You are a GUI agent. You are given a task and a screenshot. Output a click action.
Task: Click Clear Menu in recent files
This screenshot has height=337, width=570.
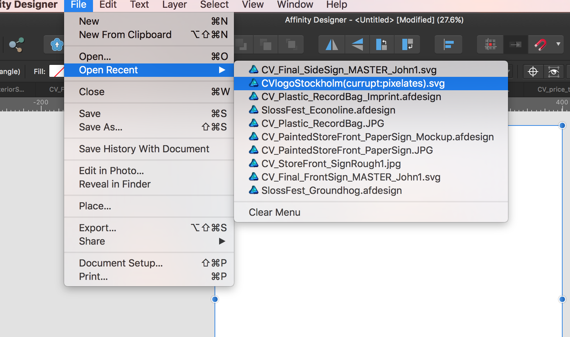point(371,212)
